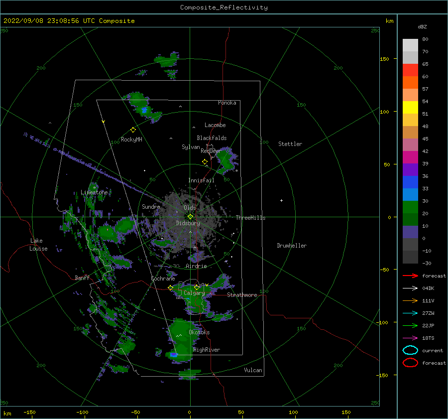Click the yellow diamond marker near RedDeer
This screenshot has width=448, height=419.
(205, 161)
